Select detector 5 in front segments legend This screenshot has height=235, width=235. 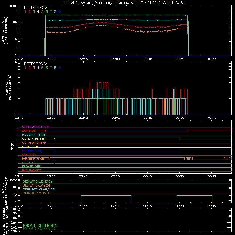coord(42,12)
